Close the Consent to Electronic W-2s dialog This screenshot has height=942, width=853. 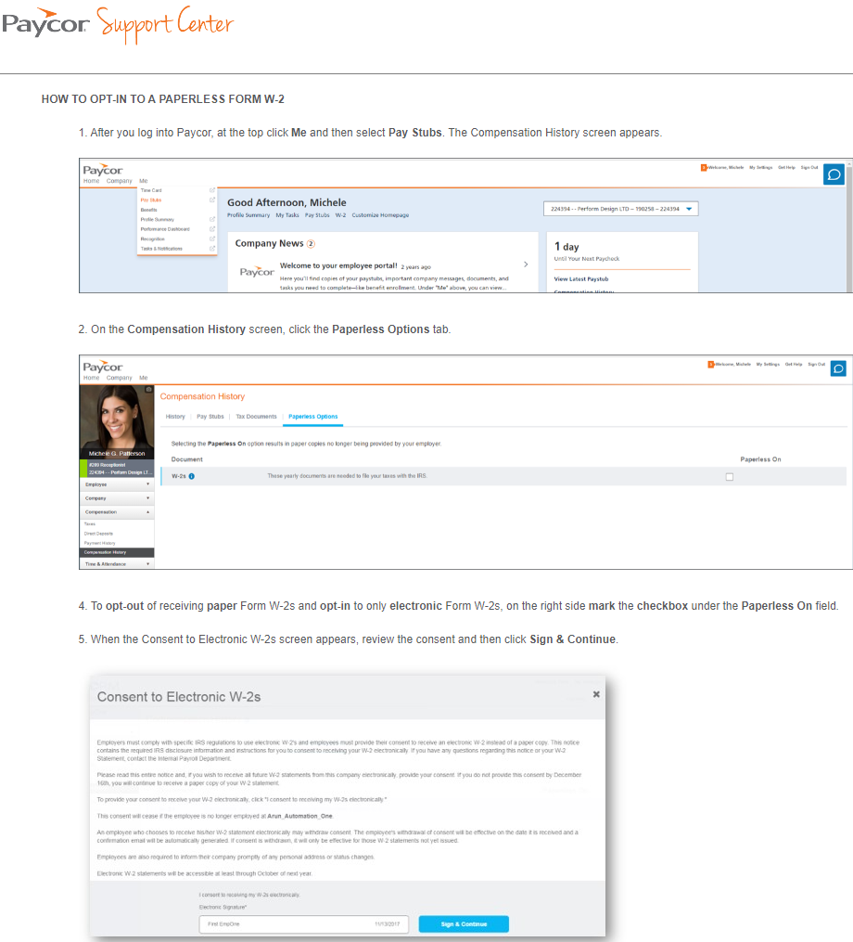pos(596,693)
